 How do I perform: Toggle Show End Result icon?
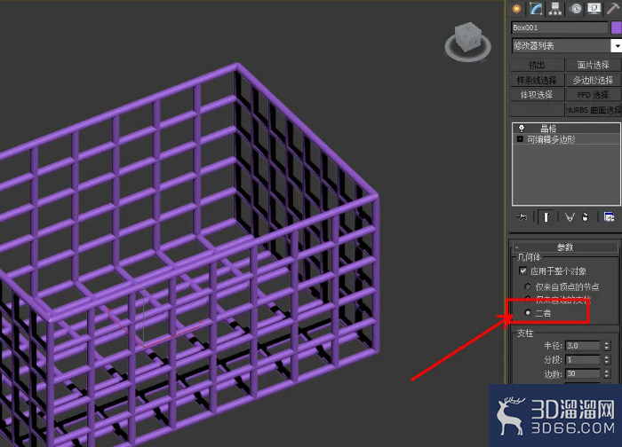[546, 217]
